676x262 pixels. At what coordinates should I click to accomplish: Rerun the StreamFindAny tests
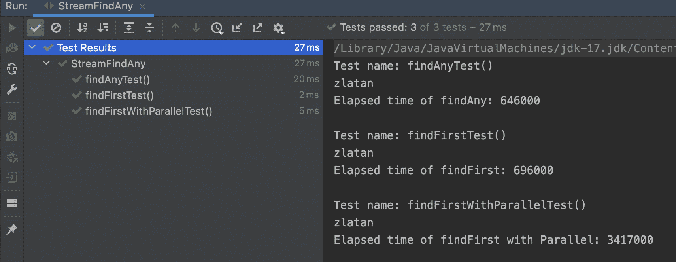click(11, 28)
